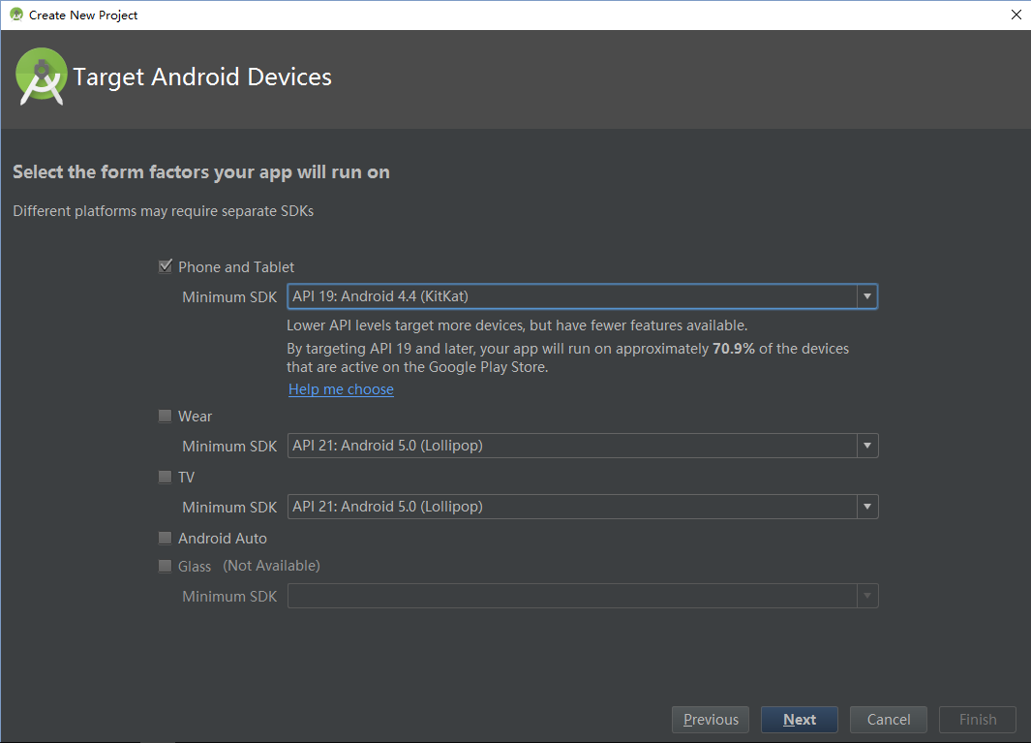Expand the Wear Minimum SDK dropdown arrow

[x=866, y=446]
